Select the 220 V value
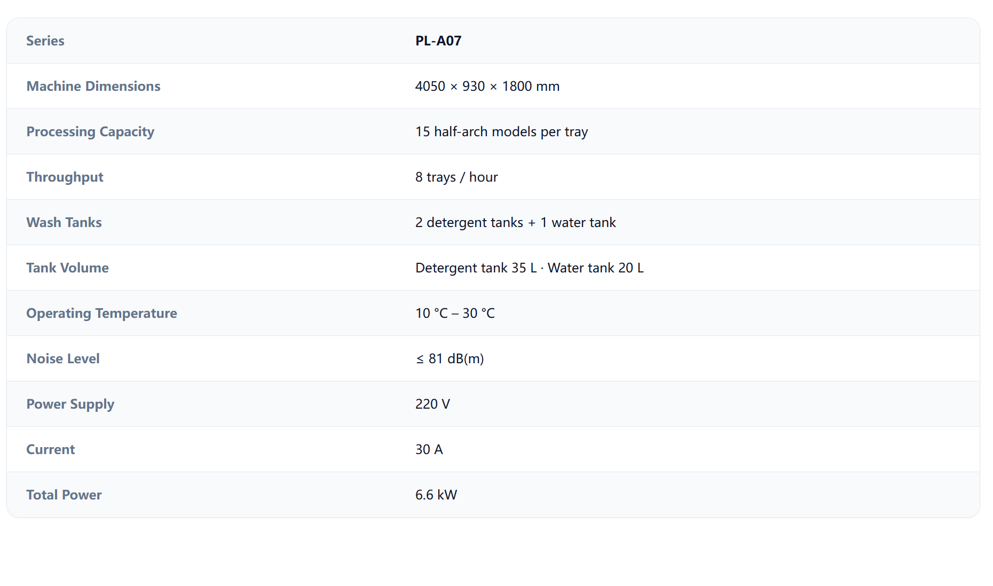Image resolution: width=993 pixels, height=586 pixels. pyautogui.click(x=432, y=404)
